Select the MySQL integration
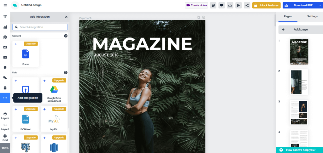Image resolution: width=323 pixels, height=153 pixels. (x=54, y=119)
